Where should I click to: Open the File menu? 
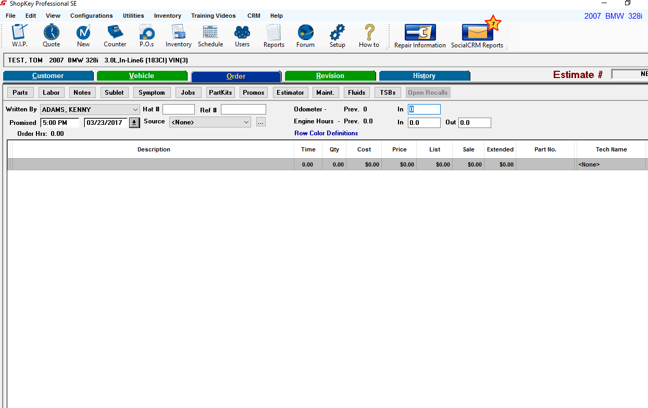tap(10, 16)
